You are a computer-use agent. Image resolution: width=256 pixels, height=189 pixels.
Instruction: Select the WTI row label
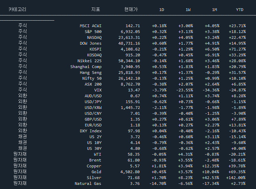[x=97, y=154]
